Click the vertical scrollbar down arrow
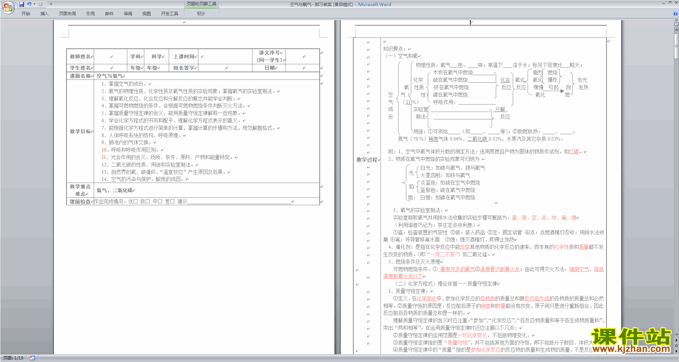679x362 pixels. coord(677,335)
